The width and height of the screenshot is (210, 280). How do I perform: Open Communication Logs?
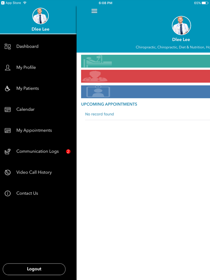click(38, 151)
